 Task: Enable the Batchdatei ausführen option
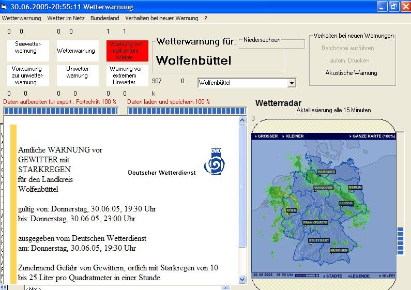[347, 48]
